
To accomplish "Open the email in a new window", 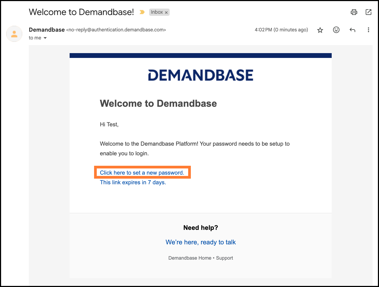I will [368, 12].
